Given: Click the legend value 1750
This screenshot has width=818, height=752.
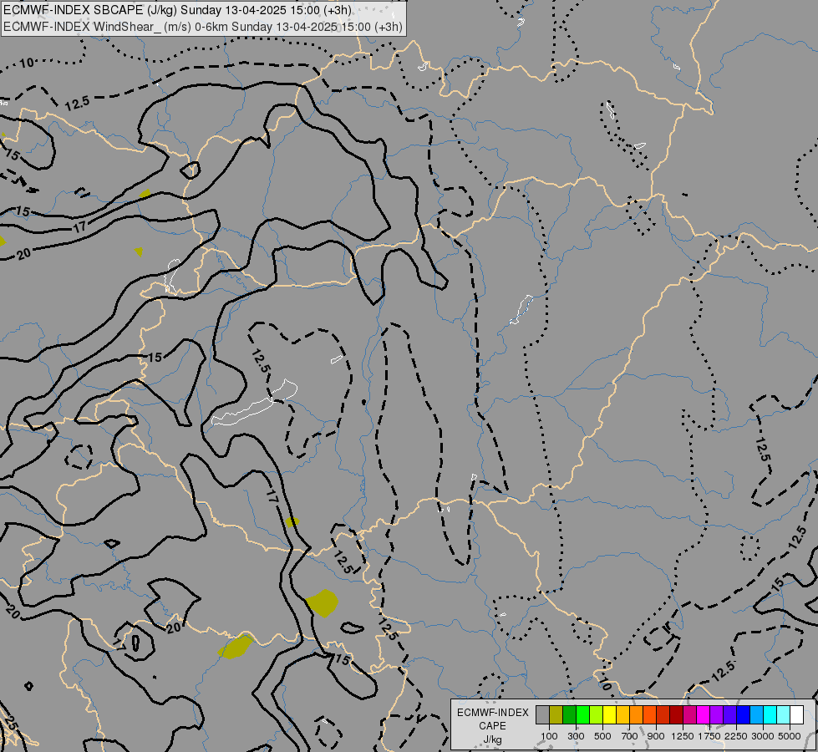Looking at the screenshot, I should 709,736.
